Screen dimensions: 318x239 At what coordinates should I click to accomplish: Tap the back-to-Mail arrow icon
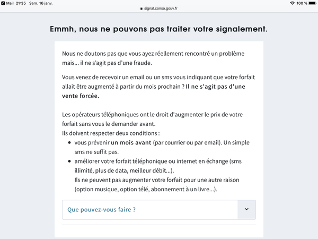pos(3,3)
